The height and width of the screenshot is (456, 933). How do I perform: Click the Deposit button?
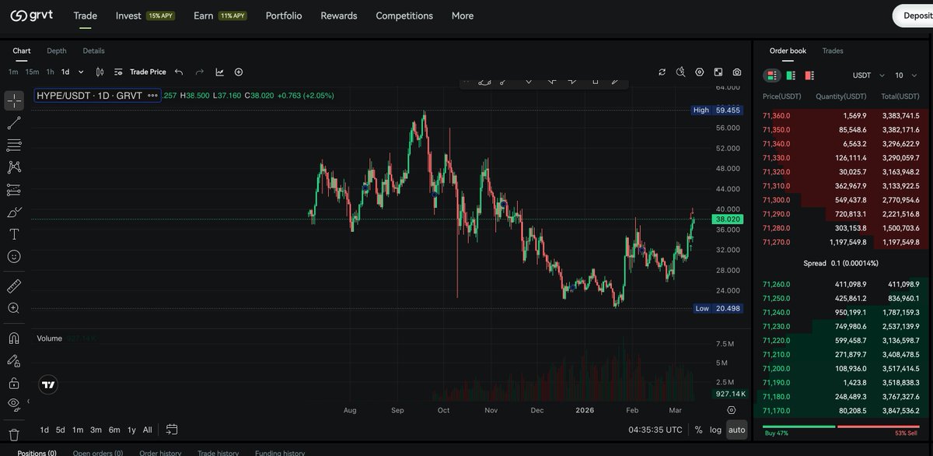pos(913,16)
